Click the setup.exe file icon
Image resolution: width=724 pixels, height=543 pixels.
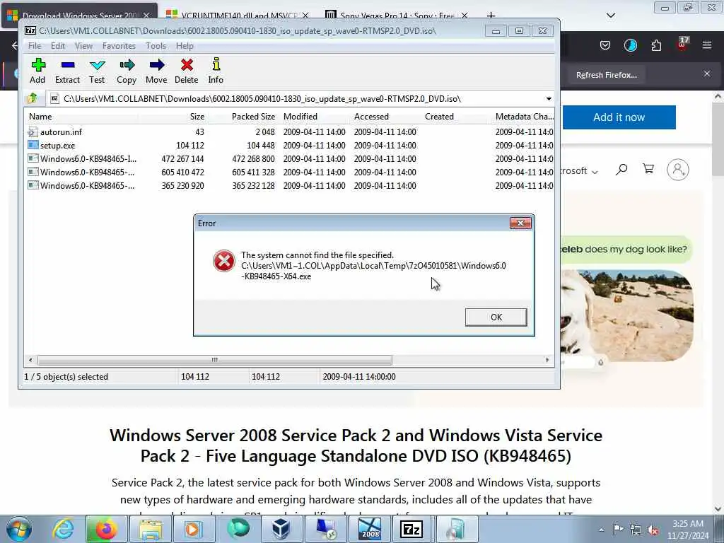coord(33,145)
